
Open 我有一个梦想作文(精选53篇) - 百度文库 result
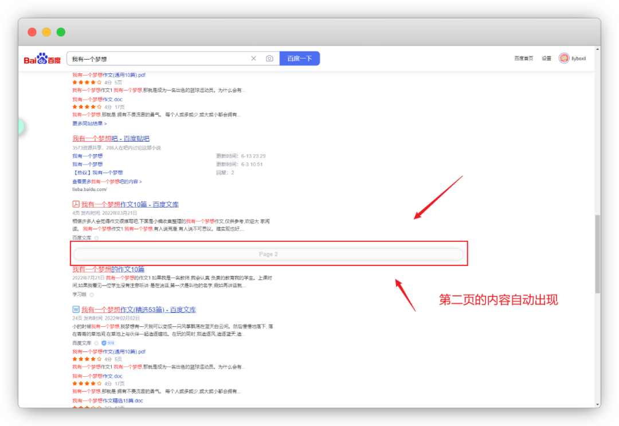click(139, 310)
